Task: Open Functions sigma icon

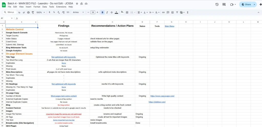Action: coord(188,12)
